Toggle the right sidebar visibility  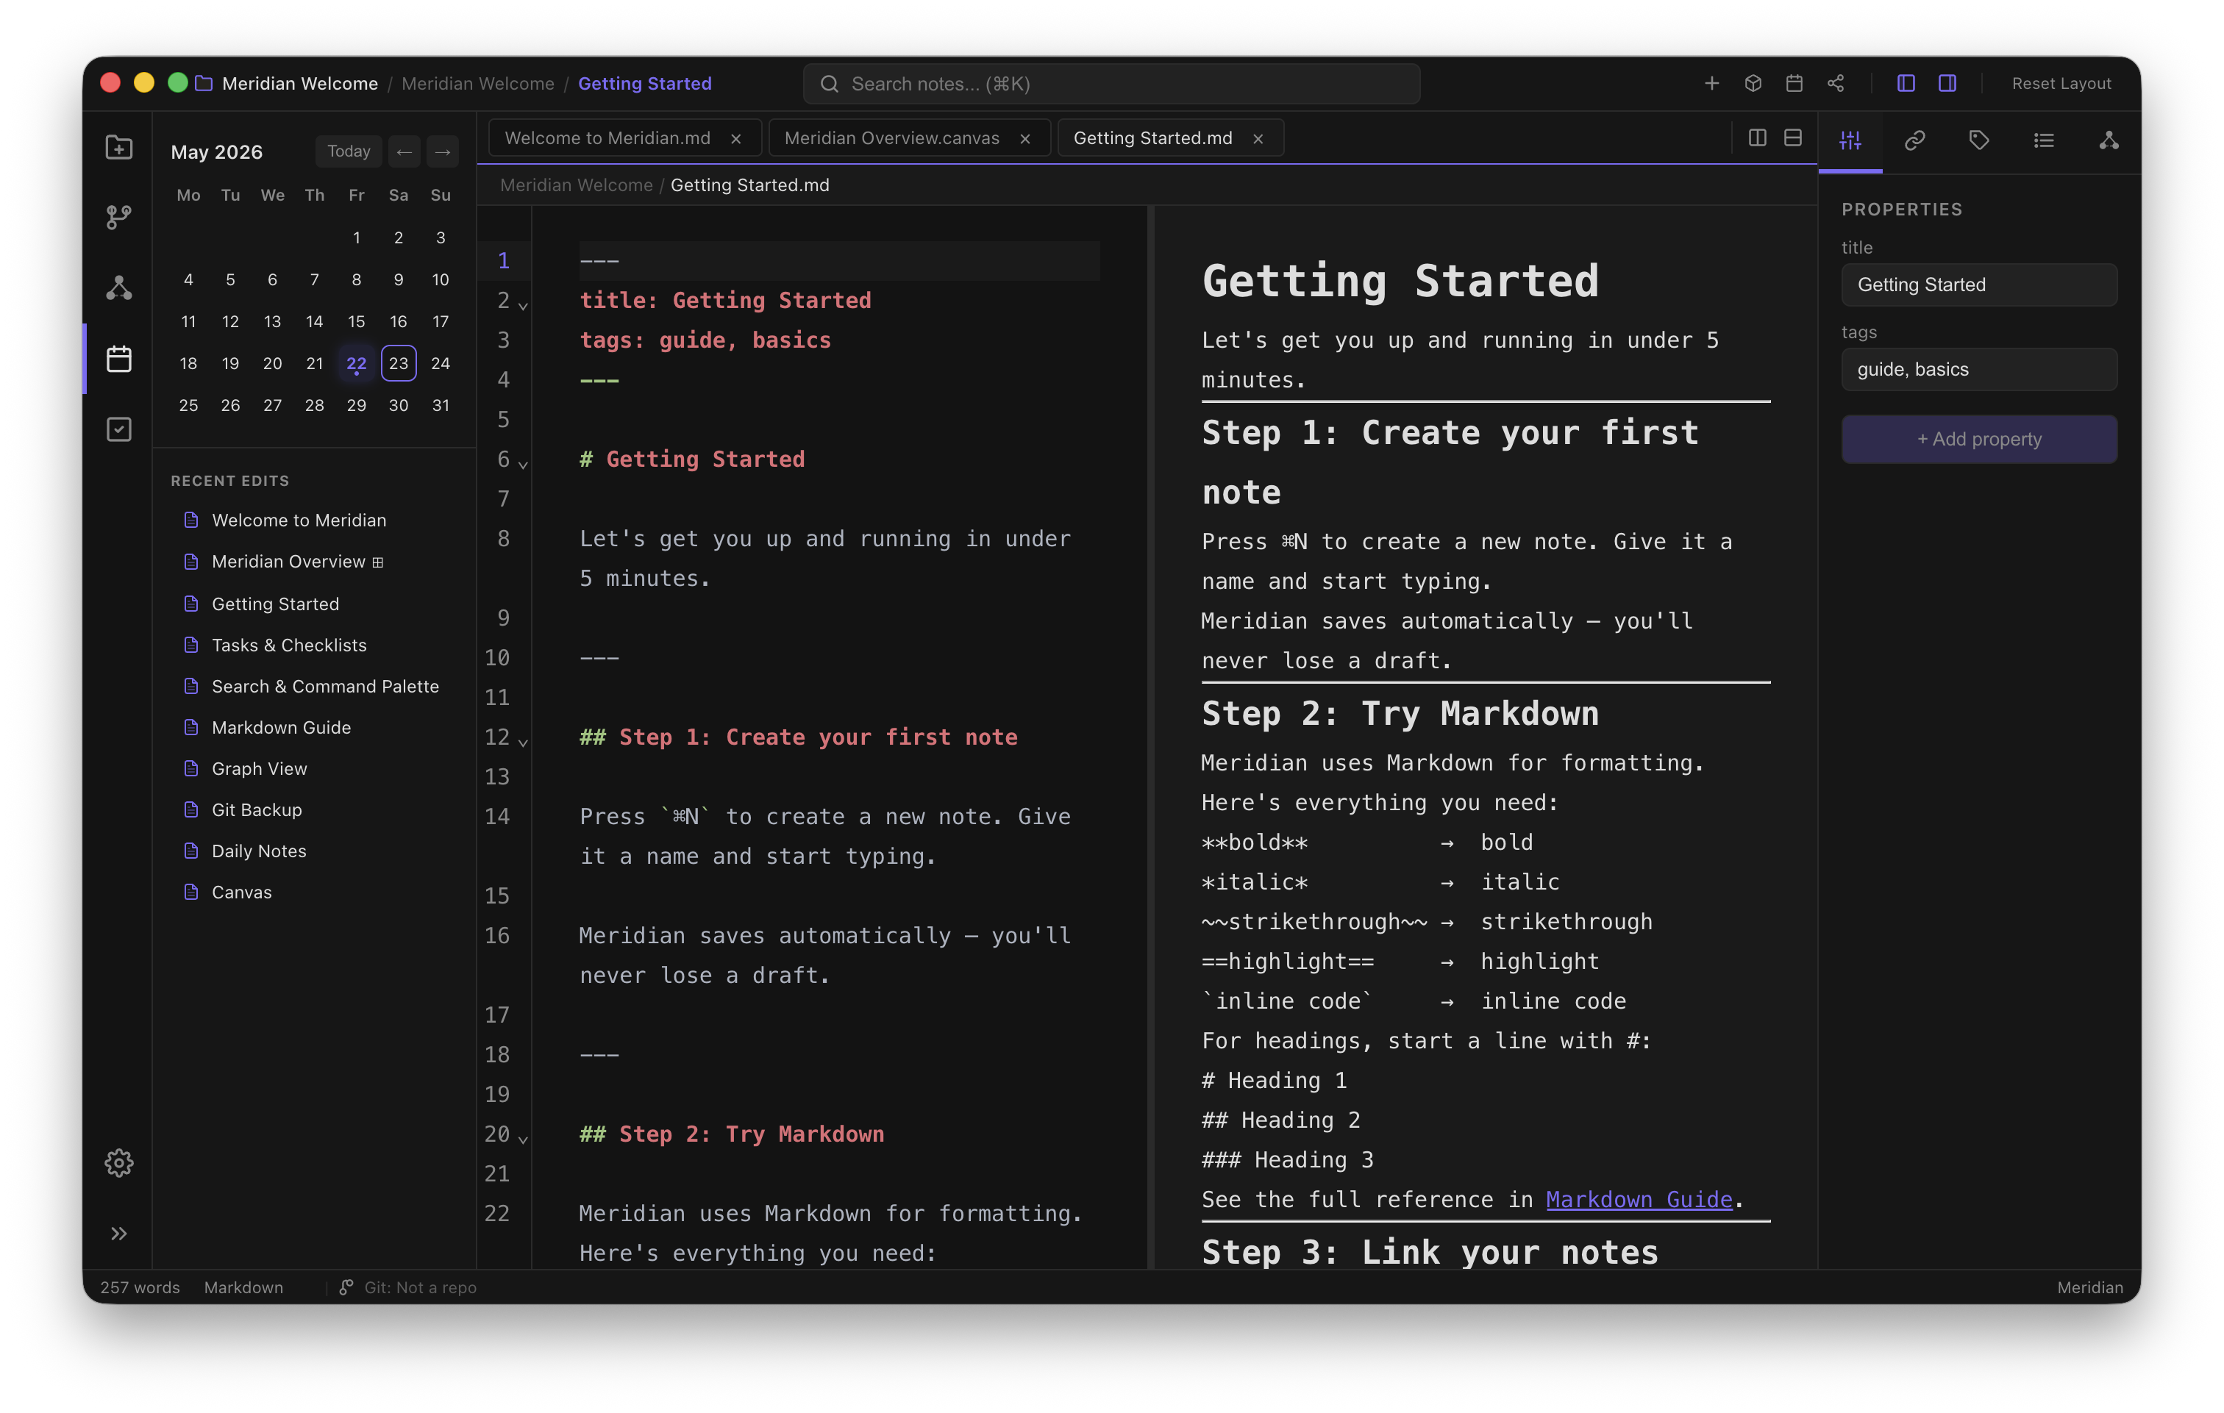pos(1947,83)
